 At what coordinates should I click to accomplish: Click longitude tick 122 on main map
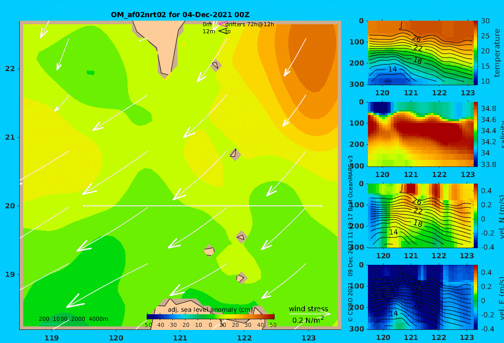(x=244, y=338)
